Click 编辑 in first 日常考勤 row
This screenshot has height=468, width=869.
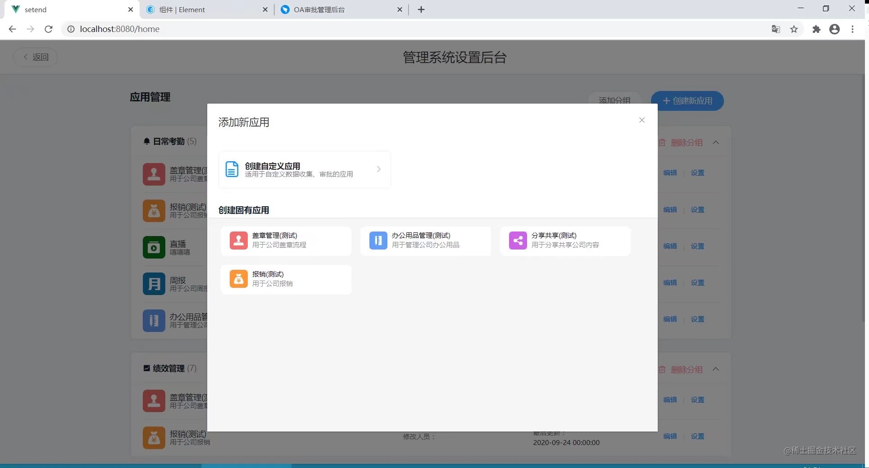670,173
